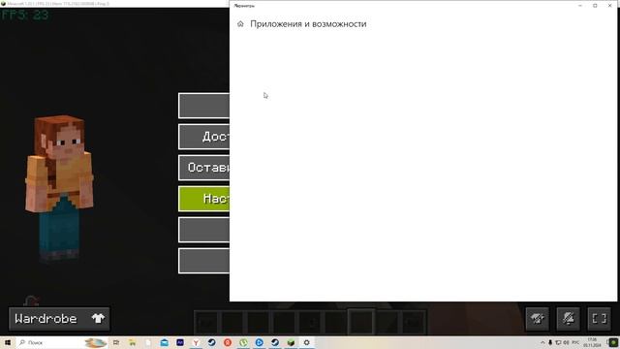Image resolution: width=620 pixels, height=349 pixels.
Task: Open Yandex Browser from the taskbar
Action: pyautogui.click(x=196, y=342)
